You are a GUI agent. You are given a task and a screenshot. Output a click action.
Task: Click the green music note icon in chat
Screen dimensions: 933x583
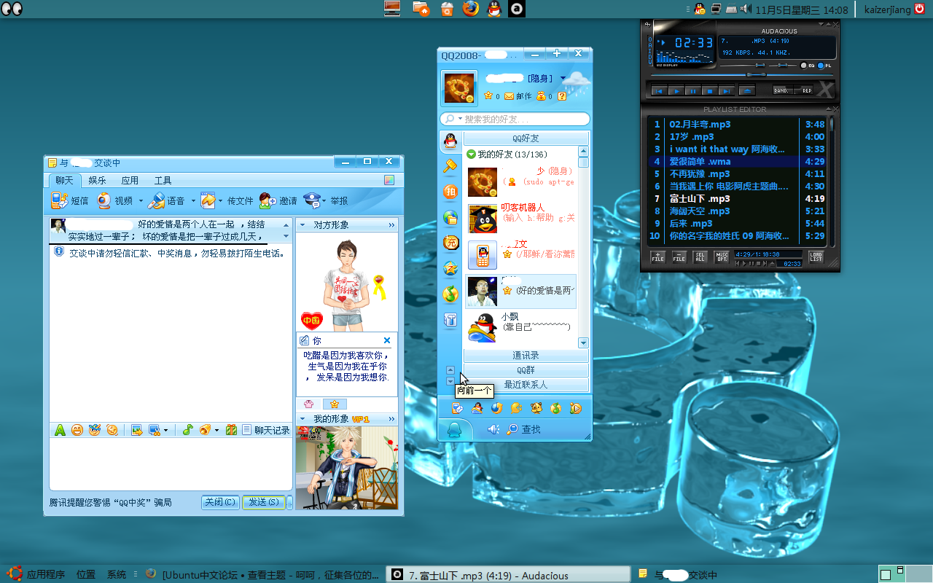(x=187, y=430)
